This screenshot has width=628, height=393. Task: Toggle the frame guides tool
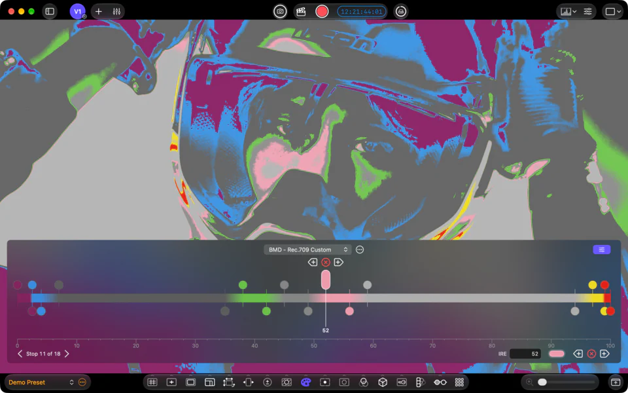coord(209,382)
